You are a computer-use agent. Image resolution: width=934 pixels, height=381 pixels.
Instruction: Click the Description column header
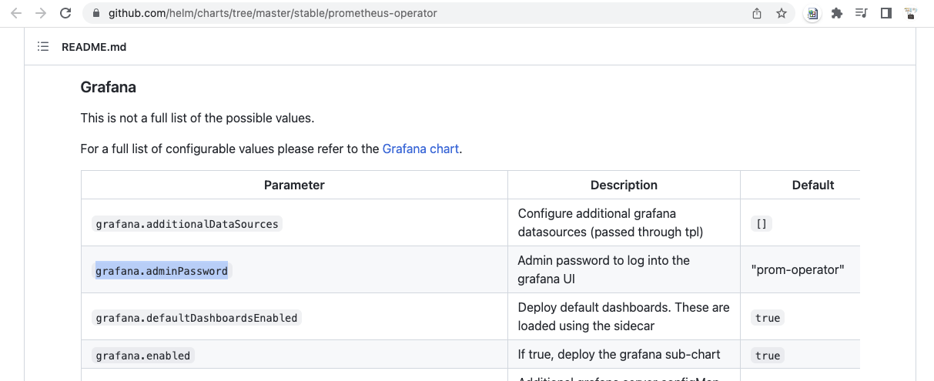624,185
